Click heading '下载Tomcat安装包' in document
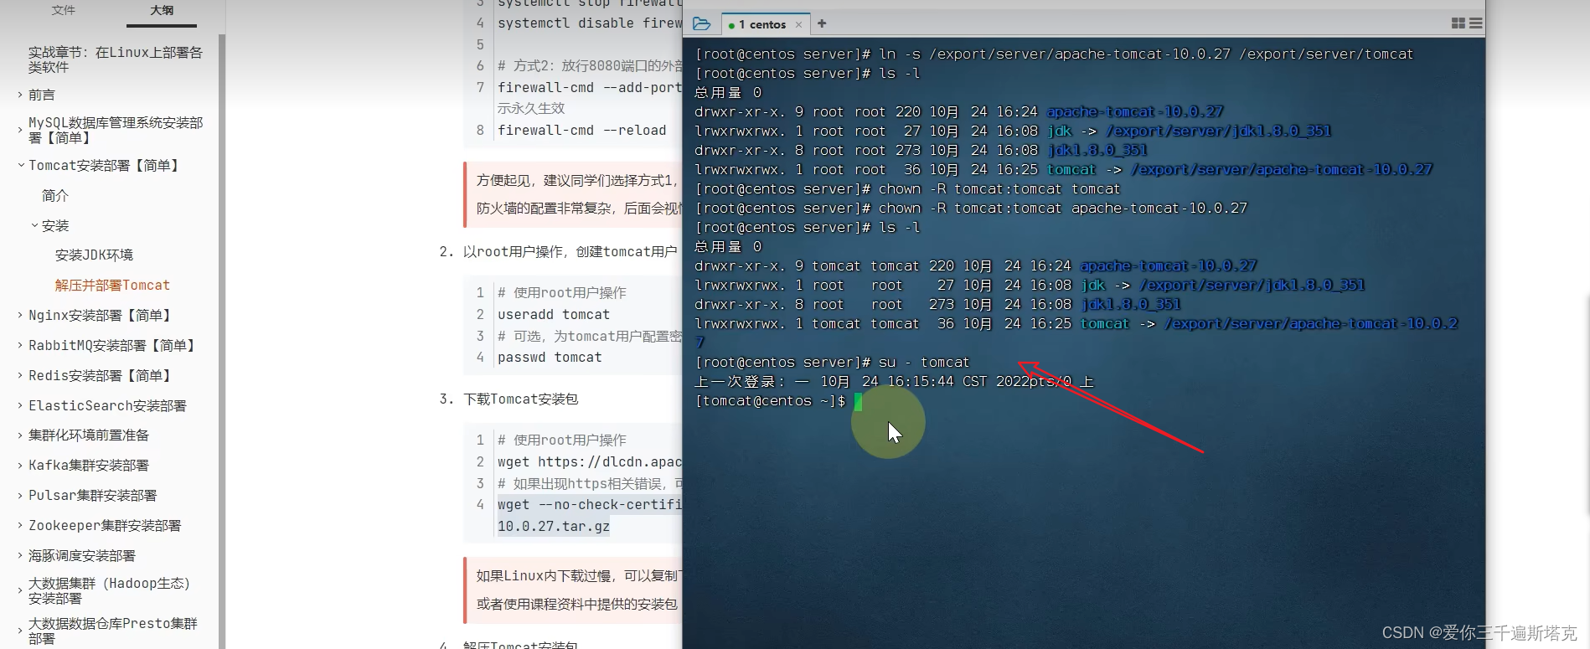The image size is (1590, 649). coord(521,399)
